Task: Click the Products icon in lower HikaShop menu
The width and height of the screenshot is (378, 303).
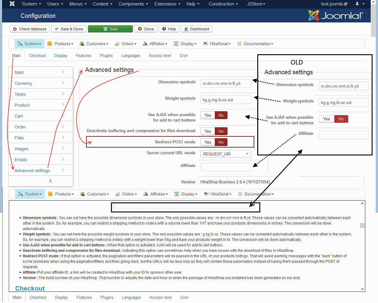Action: [x=50, y=194]
